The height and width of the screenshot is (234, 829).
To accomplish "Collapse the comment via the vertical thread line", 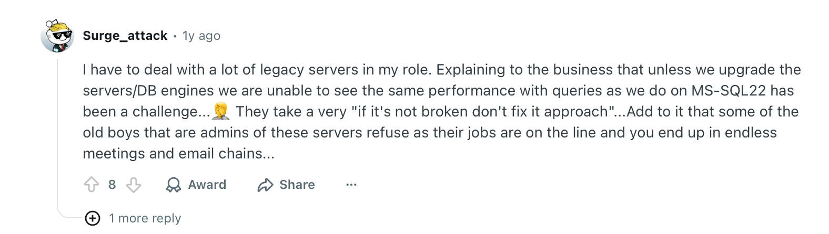I will click(57, 131).
